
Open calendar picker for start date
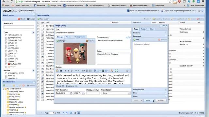pos(71,93)
